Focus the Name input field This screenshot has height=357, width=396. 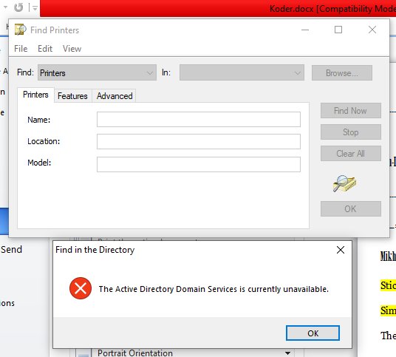[199, 120]
